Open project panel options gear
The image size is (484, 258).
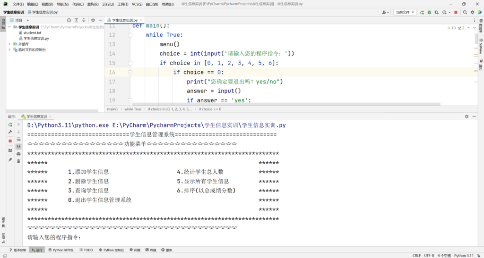[x=93, y=20]
